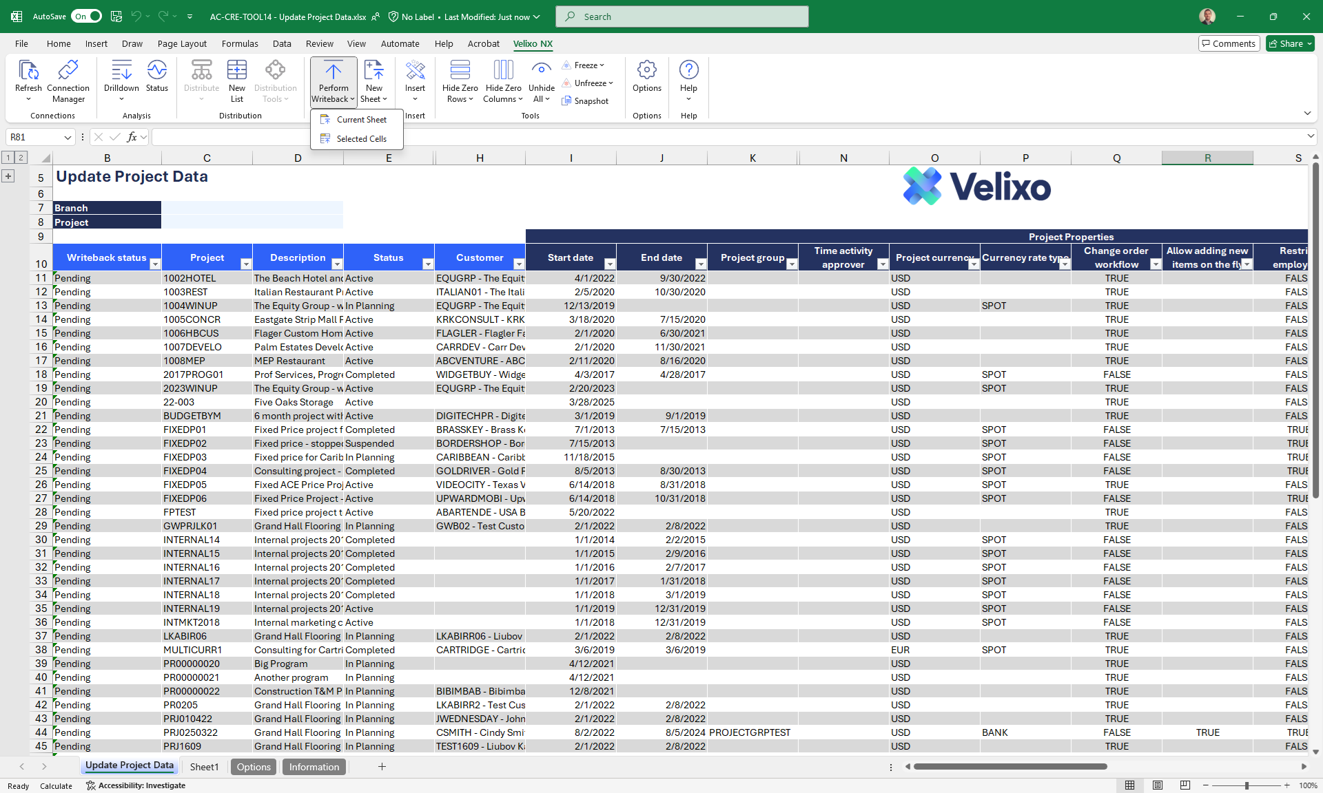Open the Status column filter dropdown

tap(427, 264)
